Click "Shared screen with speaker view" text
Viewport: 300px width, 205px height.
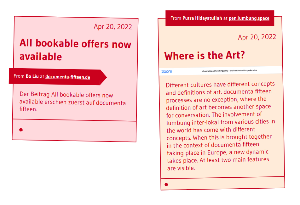[244, 70]
